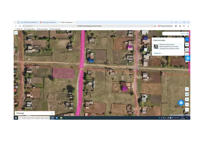This screenshot has height=144, width=204.
Task: Click the Единая электронная картографическая основа layer text
Action: (169, 46)
